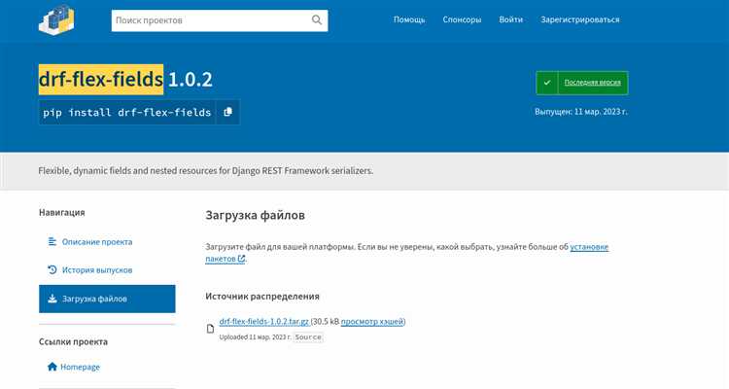Click the просмотр хэшей link
The image size is (729, 389).
(372, 322)
